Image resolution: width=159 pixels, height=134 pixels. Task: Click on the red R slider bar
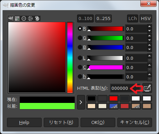106,29
